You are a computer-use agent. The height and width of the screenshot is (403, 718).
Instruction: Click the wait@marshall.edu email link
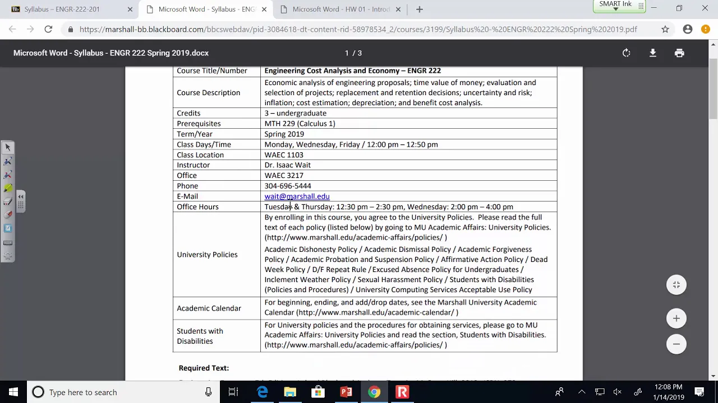tap(297, 196)
